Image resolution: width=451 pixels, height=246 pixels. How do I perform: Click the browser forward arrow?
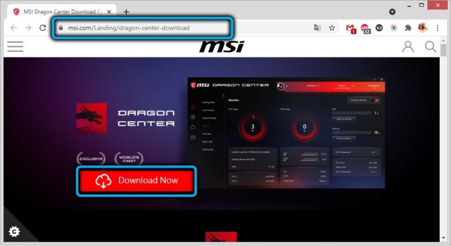pyautogui.click(x=28, y=28)
